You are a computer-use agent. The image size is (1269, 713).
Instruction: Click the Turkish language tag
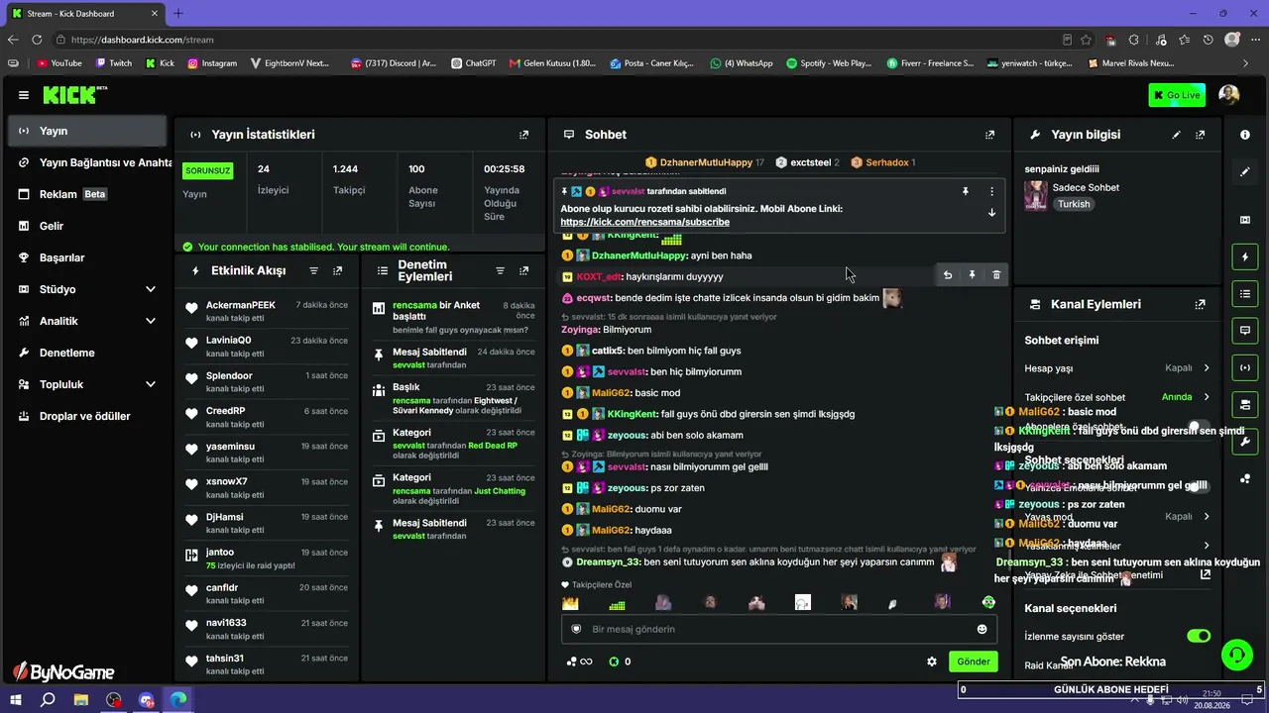1074,204
